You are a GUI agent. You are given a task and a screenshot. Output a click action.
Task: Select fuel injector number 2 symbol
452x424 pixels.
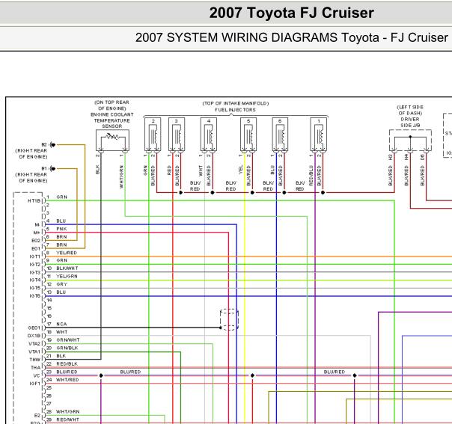(153, 135)
